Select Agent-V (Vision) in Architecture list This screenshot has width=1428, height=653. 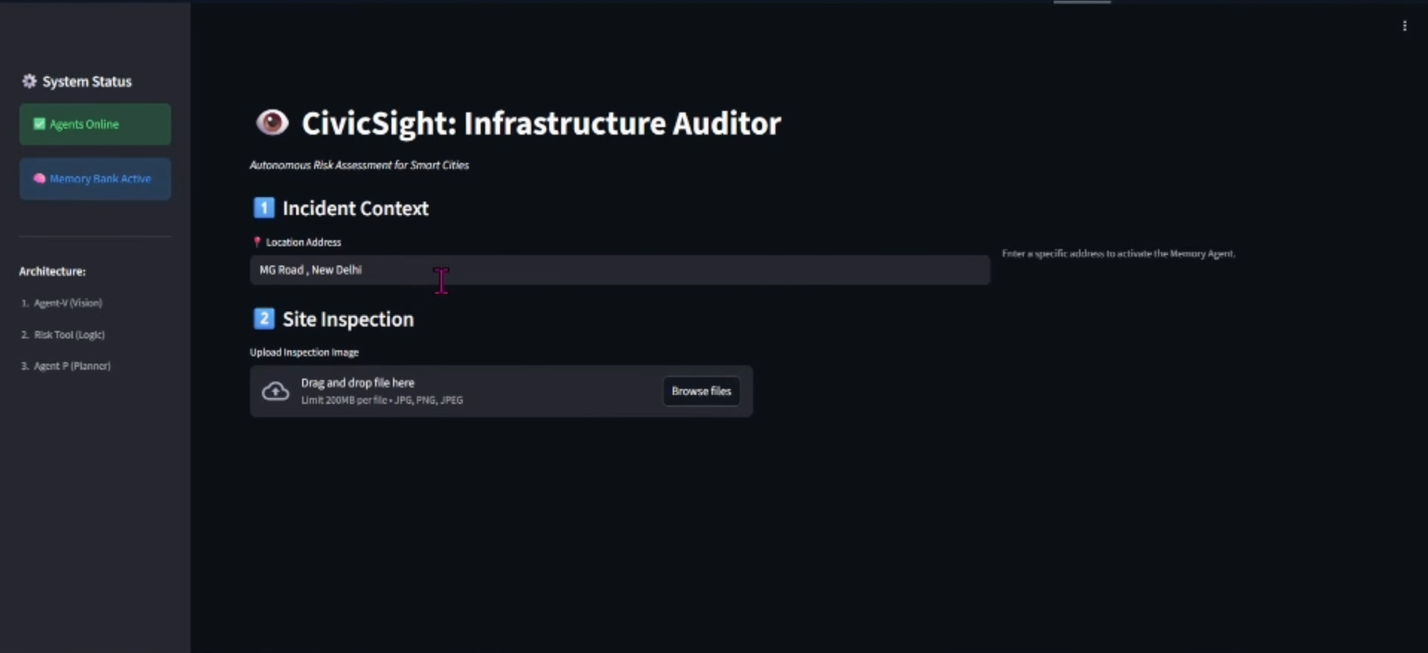pos(68,303)
